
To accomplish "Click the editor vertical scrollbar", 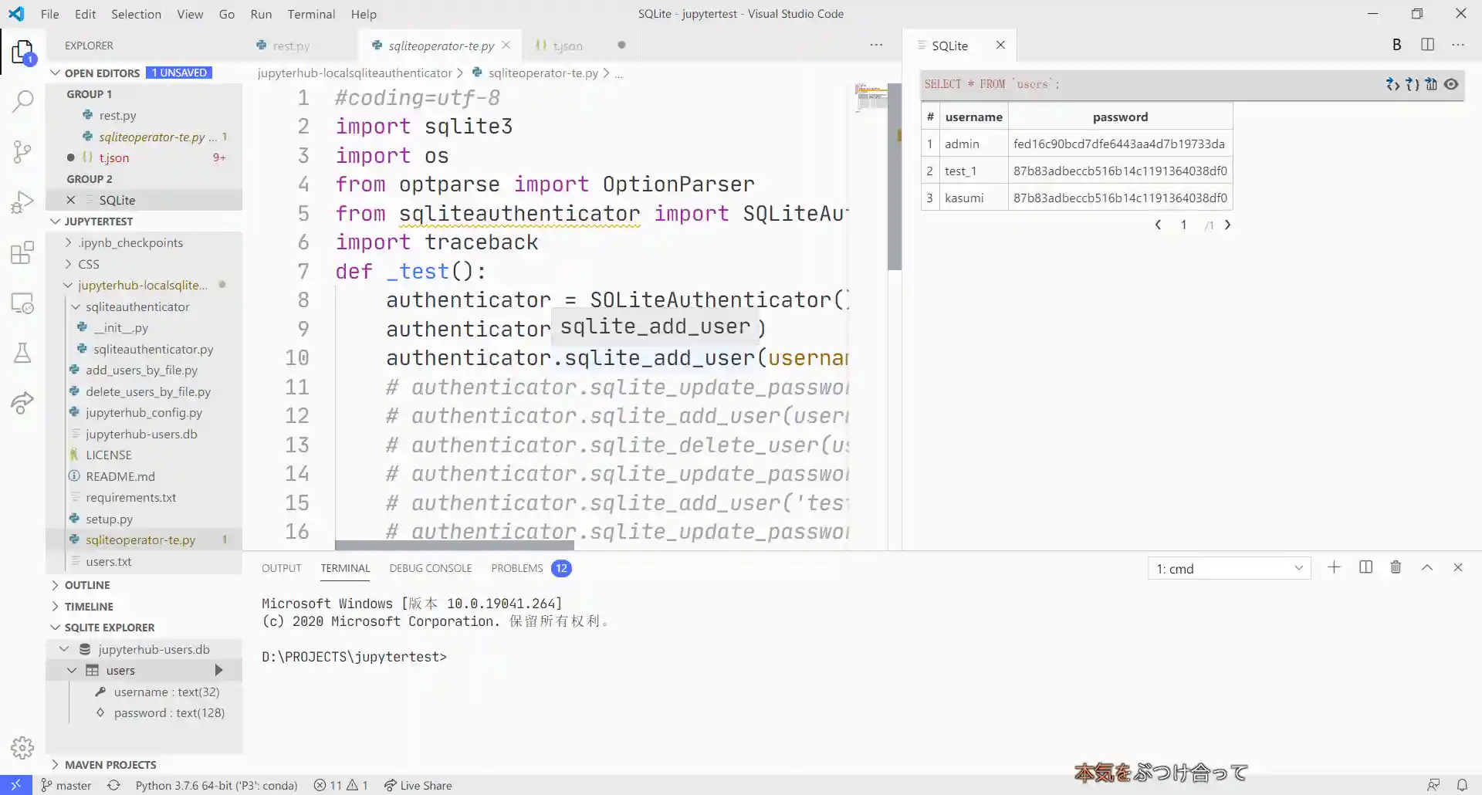I will (895, 178).
